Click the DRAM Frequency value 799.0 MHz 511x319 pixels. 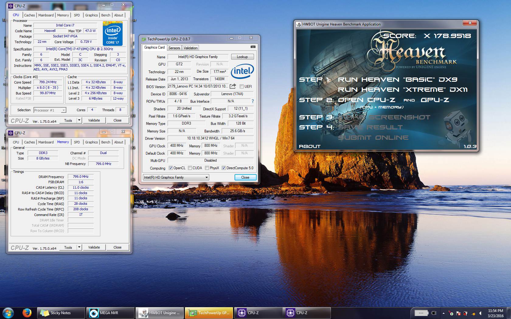(81, 177)
